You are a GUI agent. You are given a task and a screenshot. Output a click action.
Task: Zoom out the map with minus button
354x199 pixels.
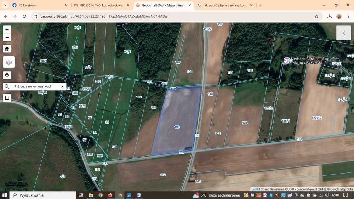click(x=7, y=37)
